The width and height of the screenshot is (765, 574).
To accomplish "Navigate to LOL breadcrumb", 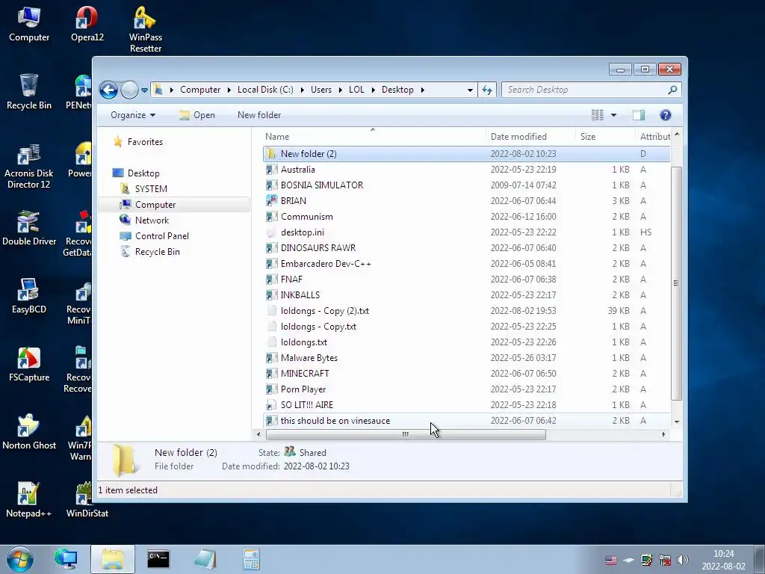I will click(356, 90).
